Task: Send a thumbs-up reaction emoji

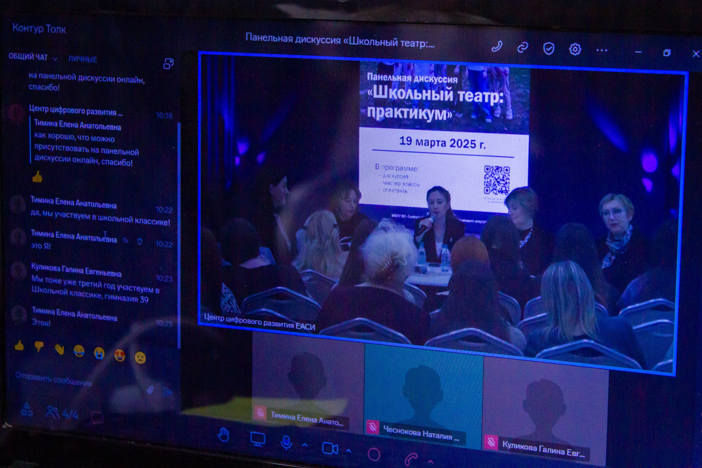Action: pos(19,345)
